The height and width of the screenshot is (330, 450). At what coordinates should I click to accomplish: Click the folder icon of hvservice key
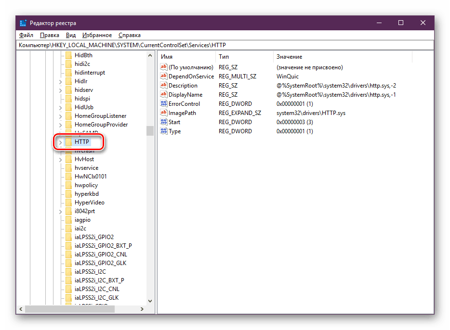pyautogui.click(x=68, y=168)
